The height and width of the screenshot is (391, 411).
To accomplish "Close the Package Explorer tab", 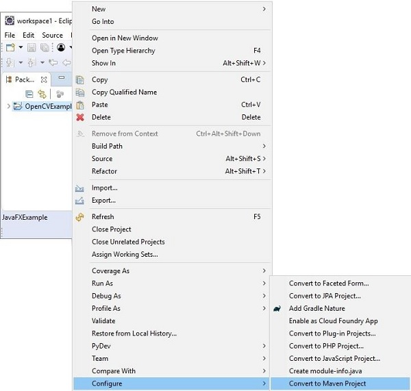I will click(x=45, y=79).
